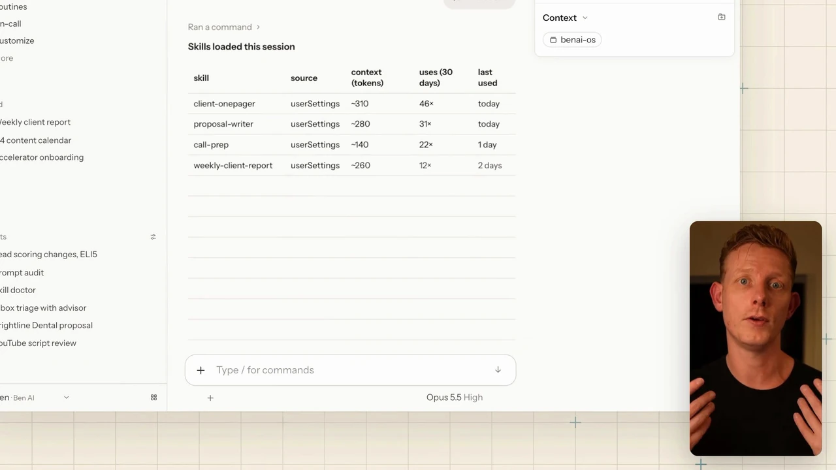Click the plus attach icon in input box
Viewport: 836px width, 470px height.
point(201,370)
